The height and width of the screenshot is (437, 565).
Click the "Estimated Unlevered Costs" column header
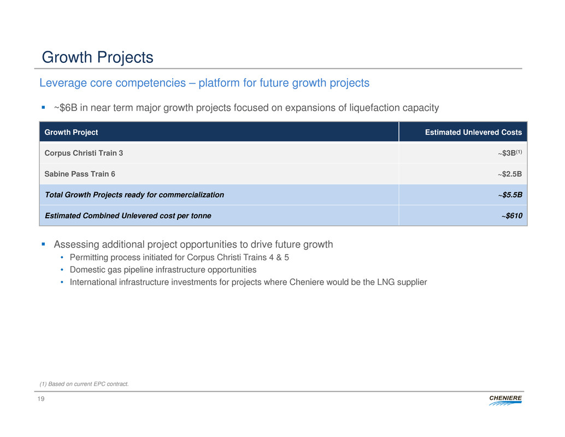point(473,132)
